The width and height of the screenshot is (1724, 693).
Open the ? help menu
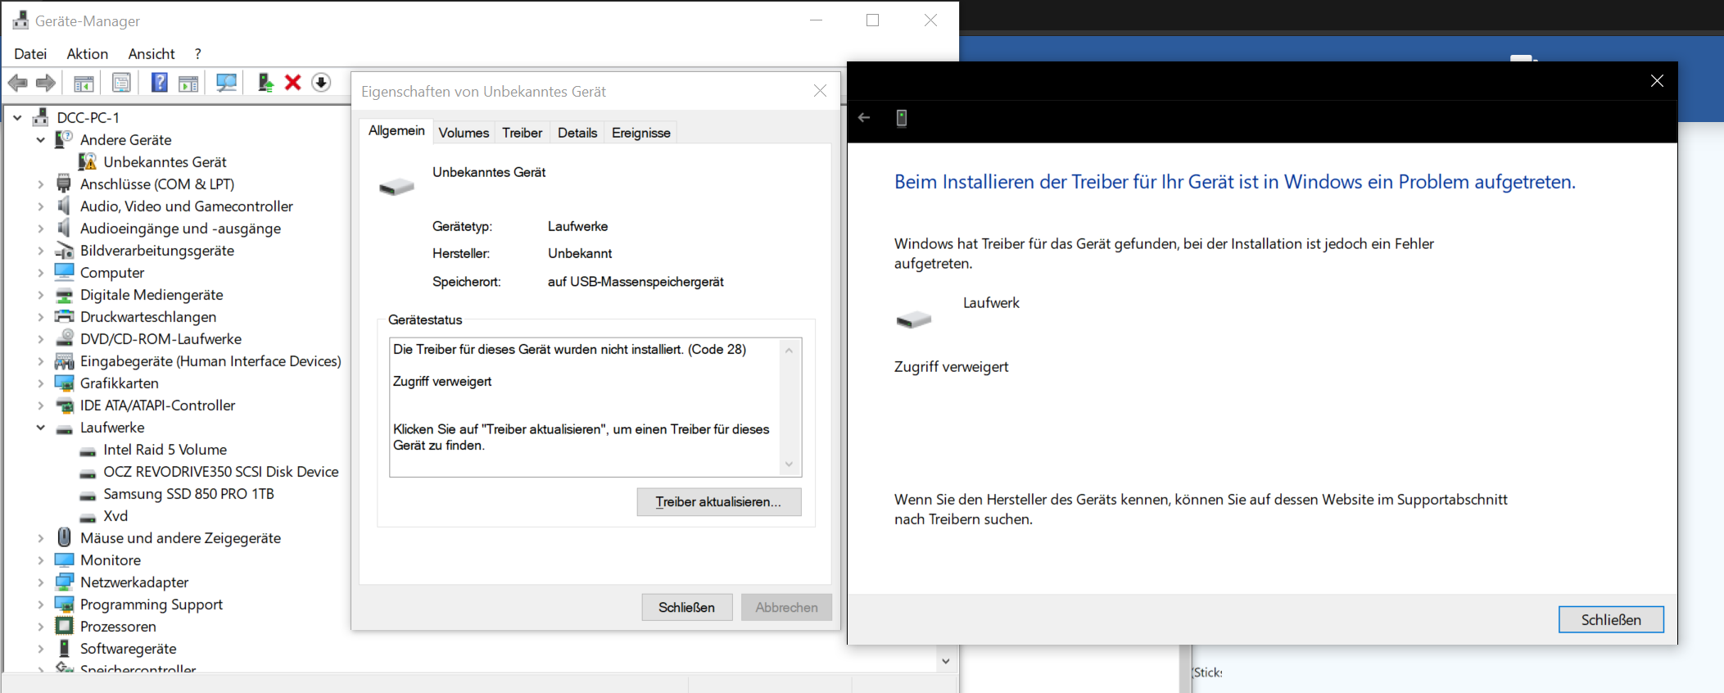(198, 54)
